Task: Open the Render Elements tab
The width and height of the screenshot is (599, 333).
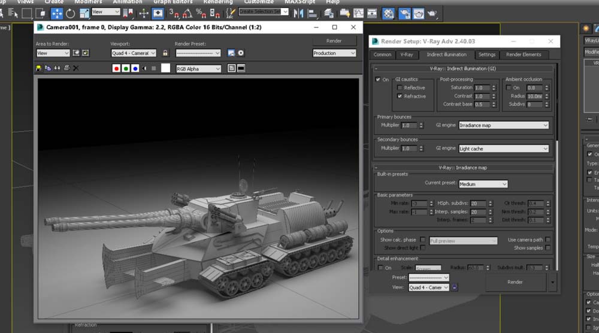Action: [x=524, y=55]
